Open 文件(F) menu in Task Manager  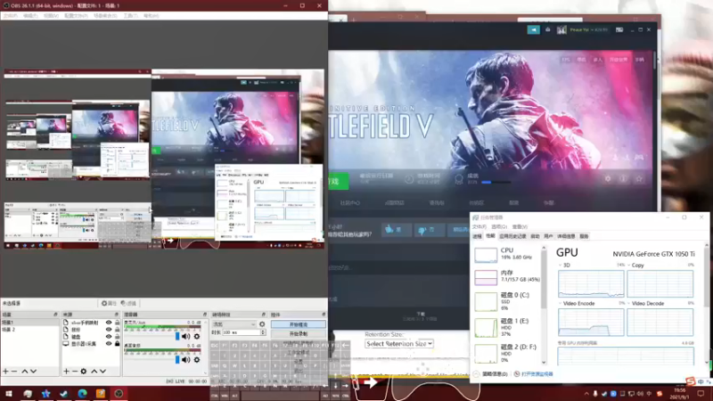tap(479, 226)
